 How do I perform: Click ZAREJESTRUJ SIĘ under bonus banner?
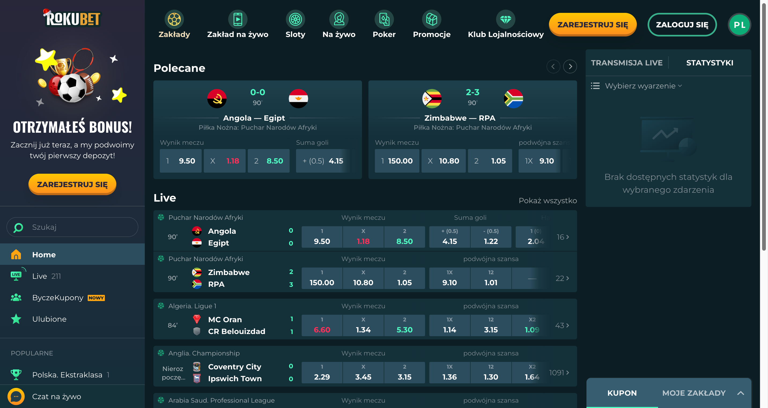[72, 184]
